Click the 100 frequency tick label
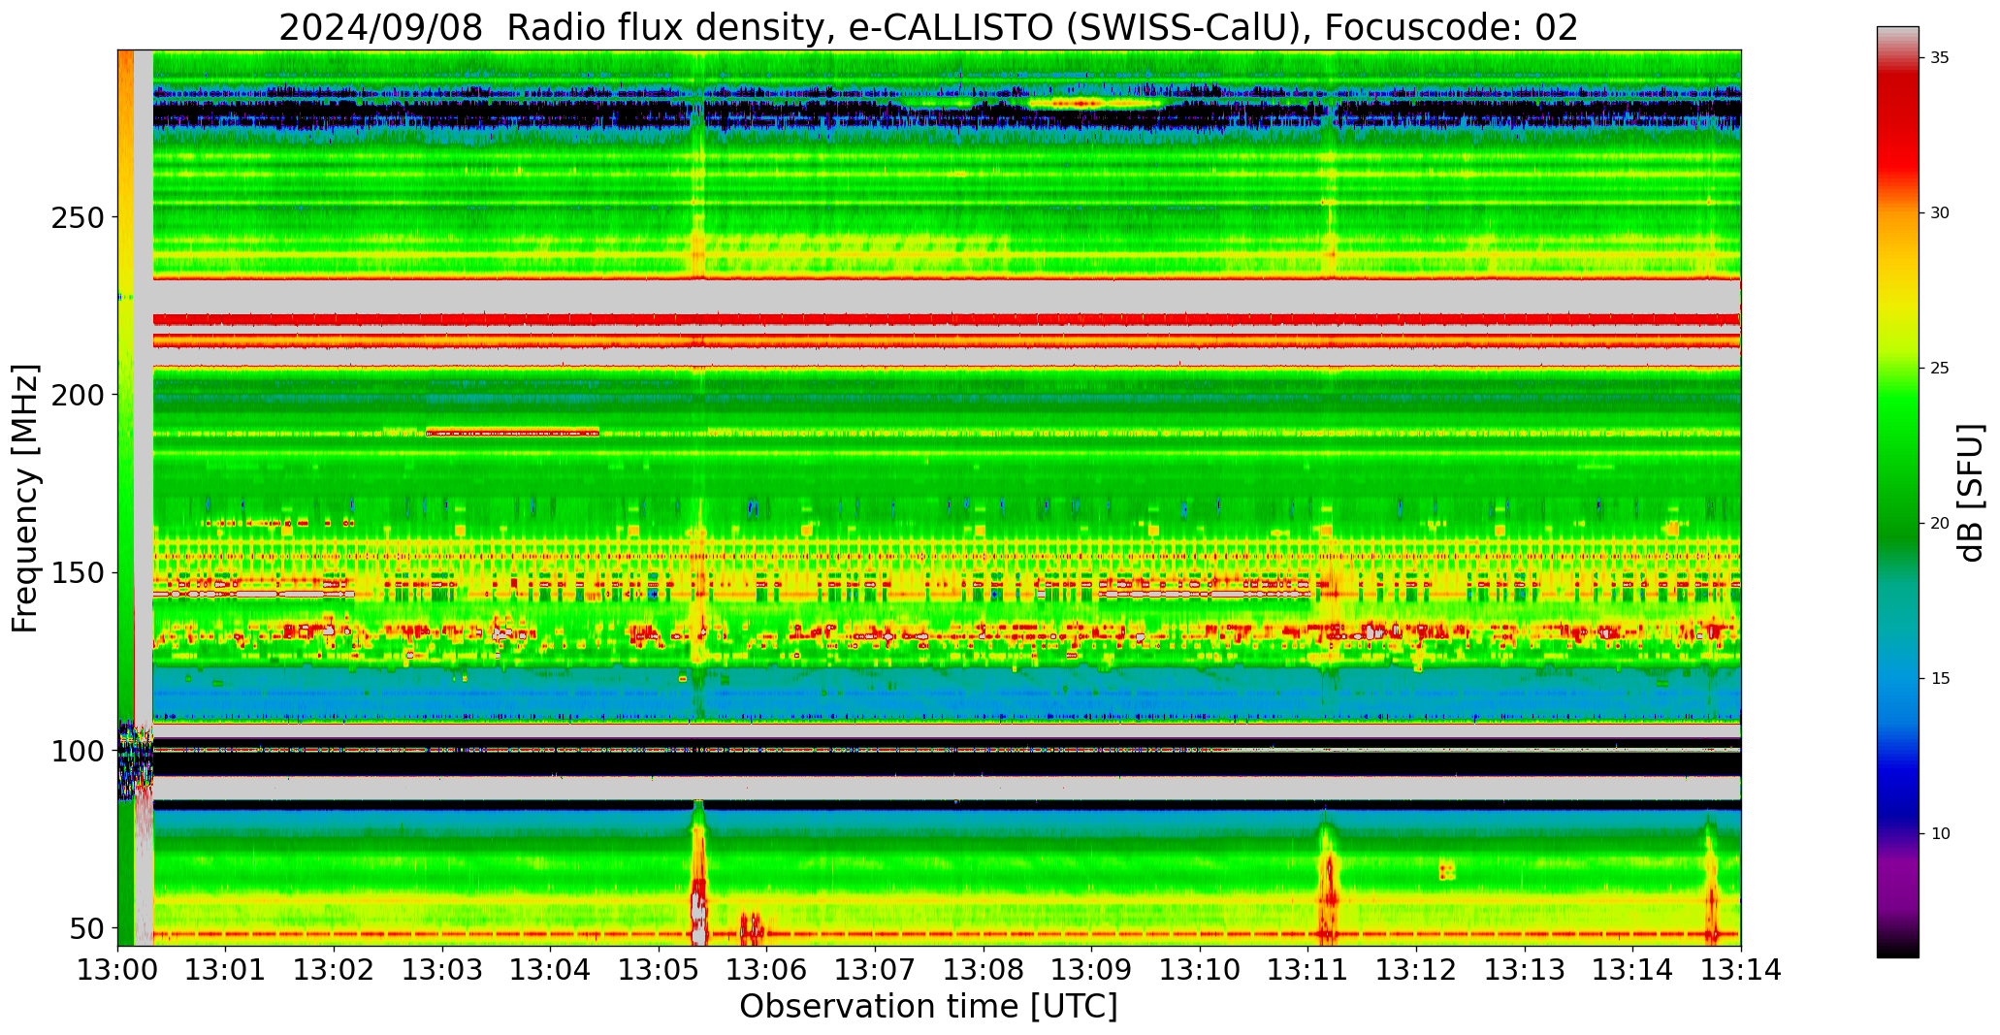 (76, 751)
